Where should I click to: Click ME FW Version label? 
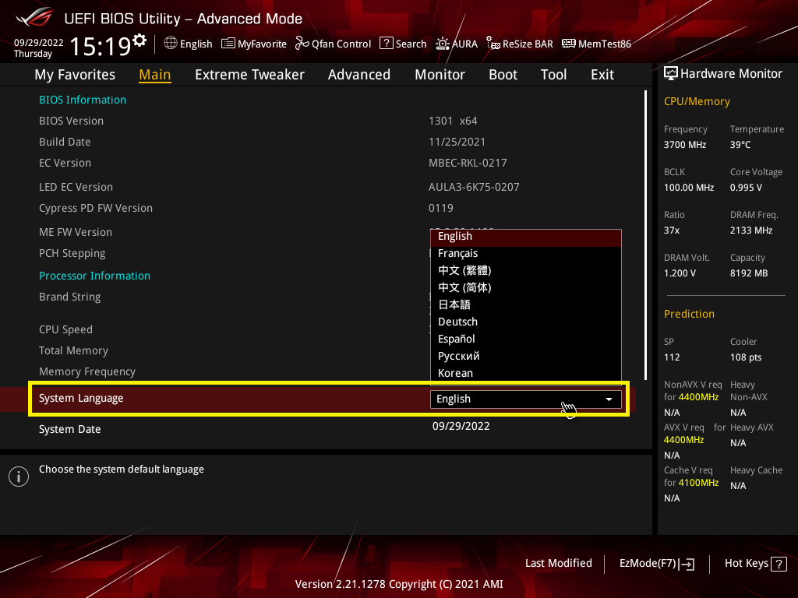pyautogui.click(x=76, y=232)
